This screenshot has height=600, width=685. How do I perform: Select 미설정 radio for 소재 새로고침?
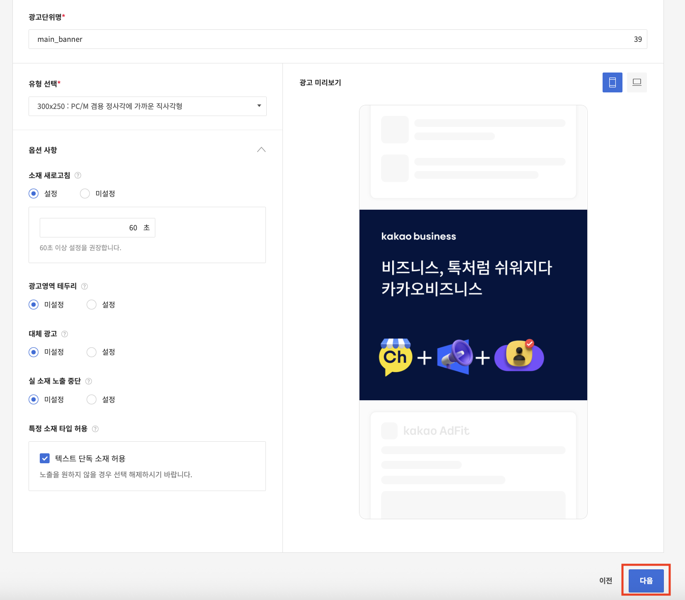point(85,194)
